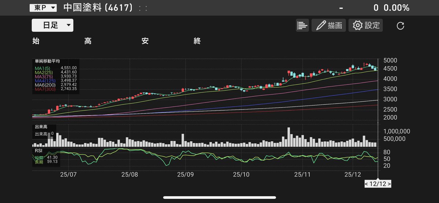The width and height of the screenshot is (439, 203).
Task: Click the 高 high price label
Action: (x=88, y=41)
